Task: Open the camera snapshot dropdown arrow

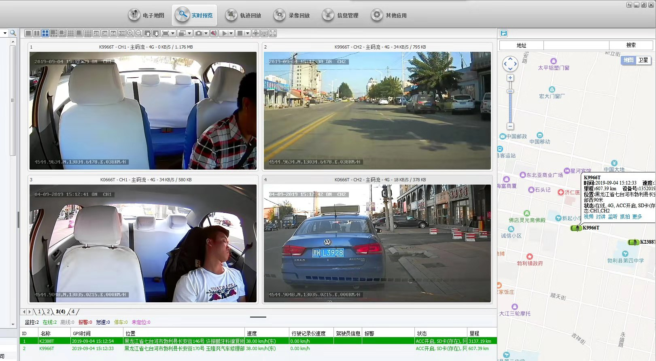Action: (x=206, y=33)
